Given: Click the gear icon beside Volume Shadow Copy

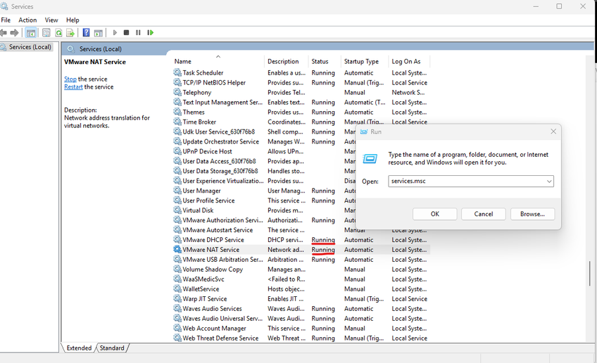Looking at the screenshot, I should point(177,269).
